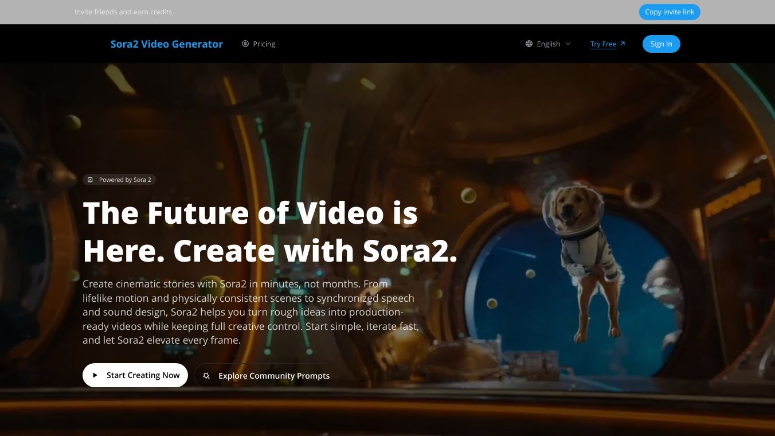The height and width of the screenshot is (436, 775).
Task: Click Start Creating Now
Action: [135, 375]
